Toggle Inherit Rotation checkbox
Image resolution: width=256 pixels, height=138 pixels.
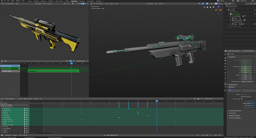coord(253,103)
